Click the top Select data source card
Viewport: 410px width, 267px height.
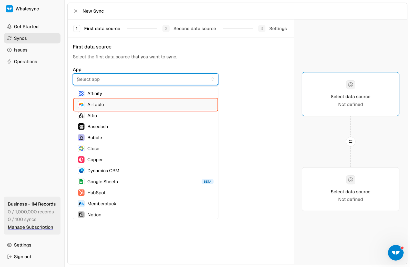[351, 94]
